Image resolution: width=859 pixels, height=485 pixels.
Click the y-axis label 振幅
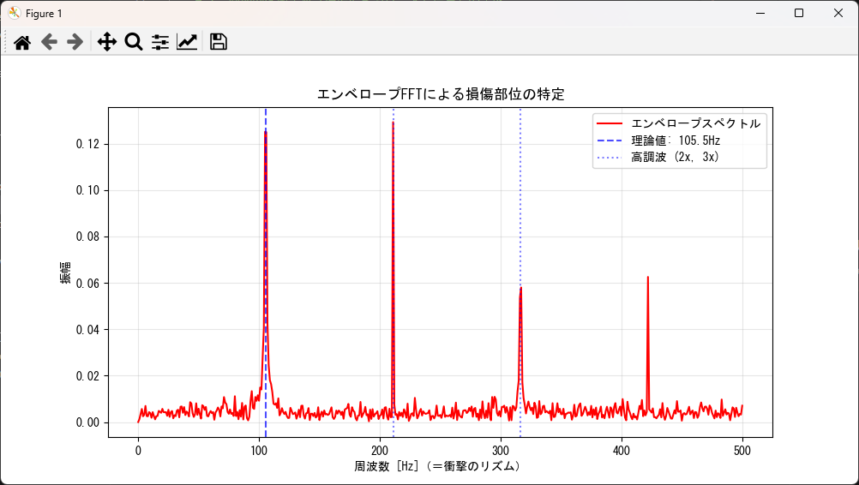coord(66,272)
